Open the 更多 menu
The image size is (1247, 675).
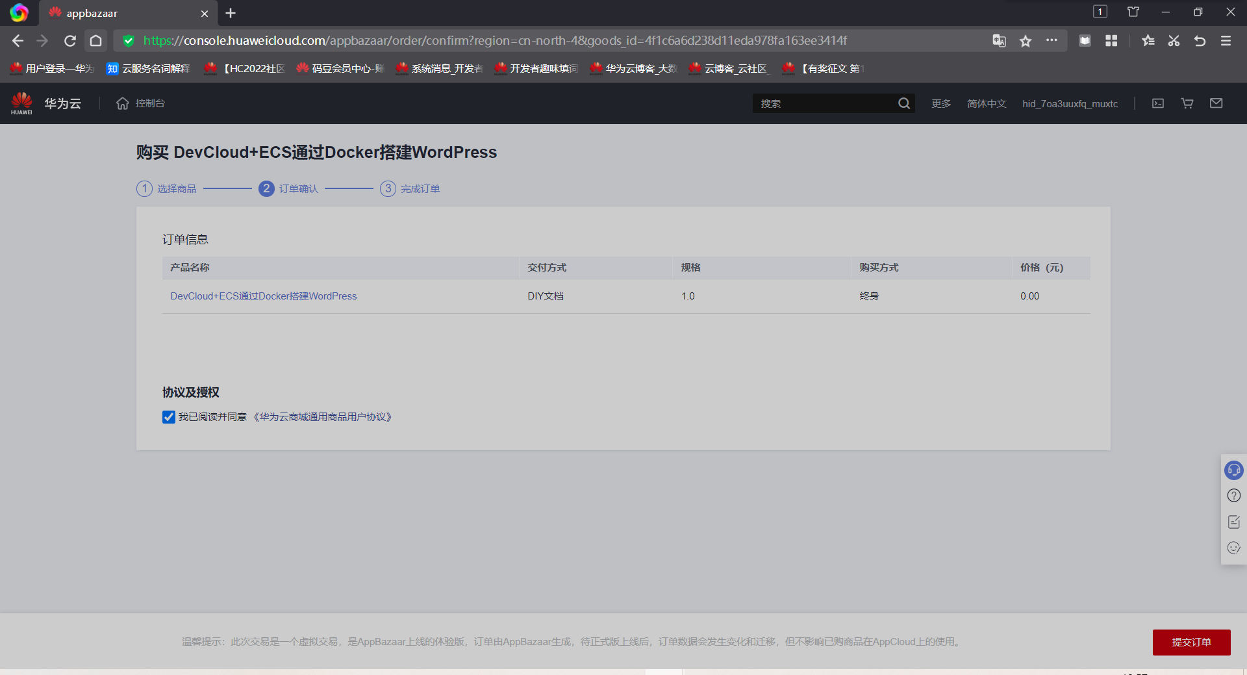(941, 104)
